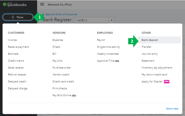
Task: Open Pay bills
Action: (57, 61)
